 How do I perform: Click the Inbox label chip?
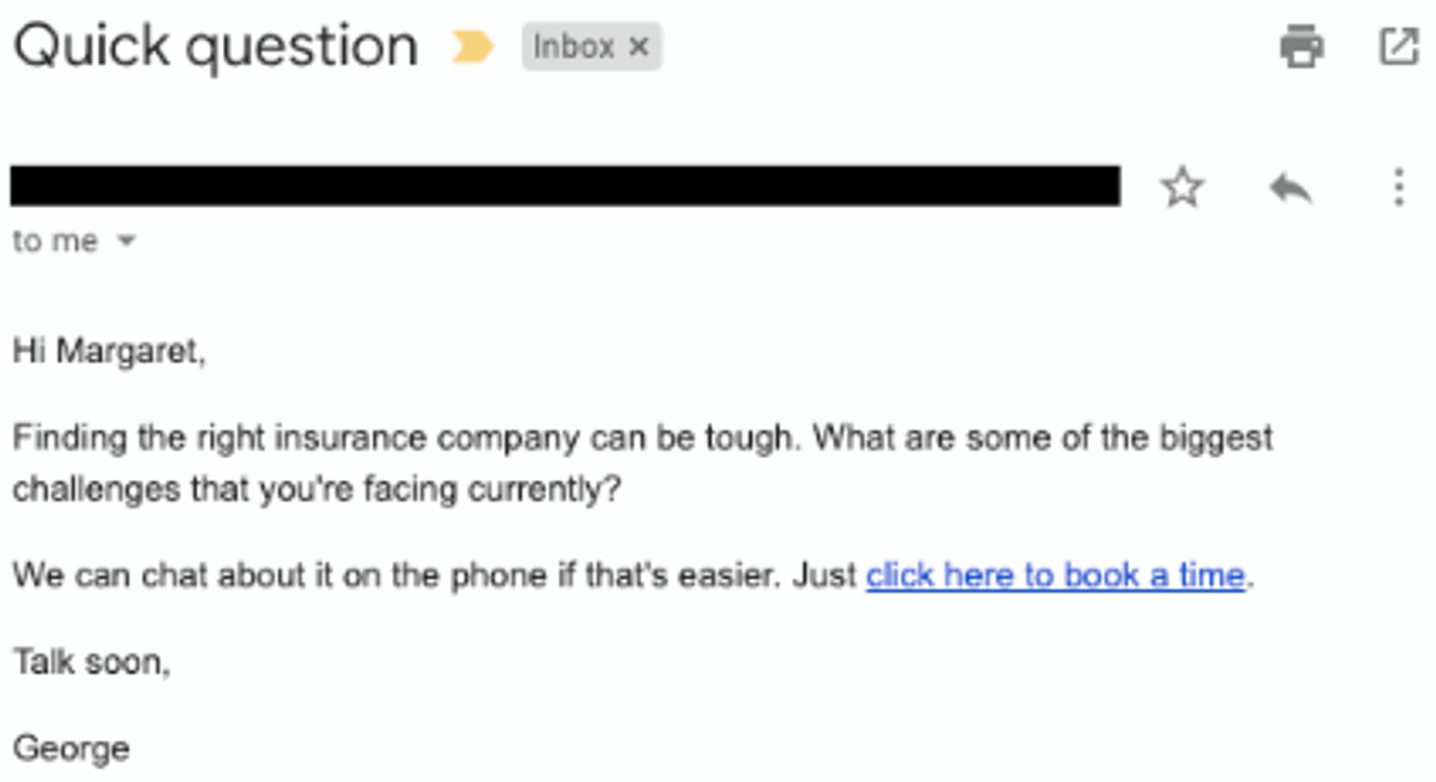[x=574, y=45]
